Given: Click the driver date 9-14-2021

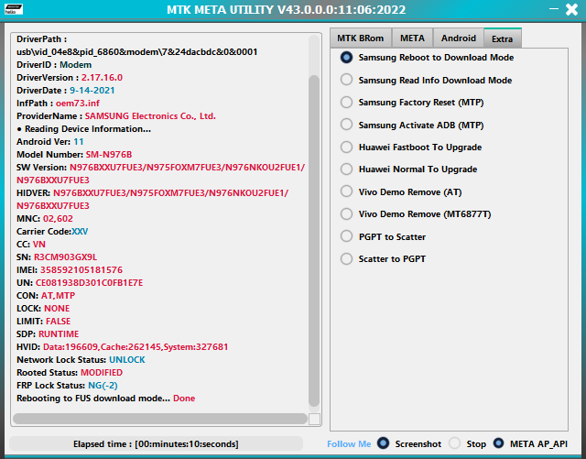Looking at the screenshot, I should 92,90.
